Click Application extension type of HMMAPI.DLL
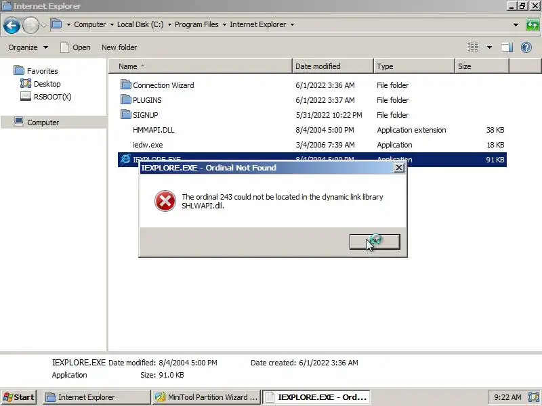 (x=411, y=130)
